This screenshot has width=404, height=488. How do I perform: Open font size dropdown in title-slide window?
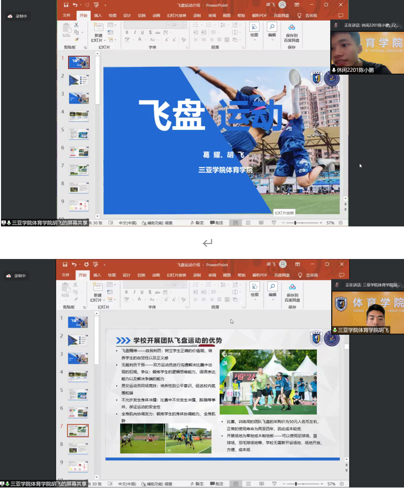point(185,25)
